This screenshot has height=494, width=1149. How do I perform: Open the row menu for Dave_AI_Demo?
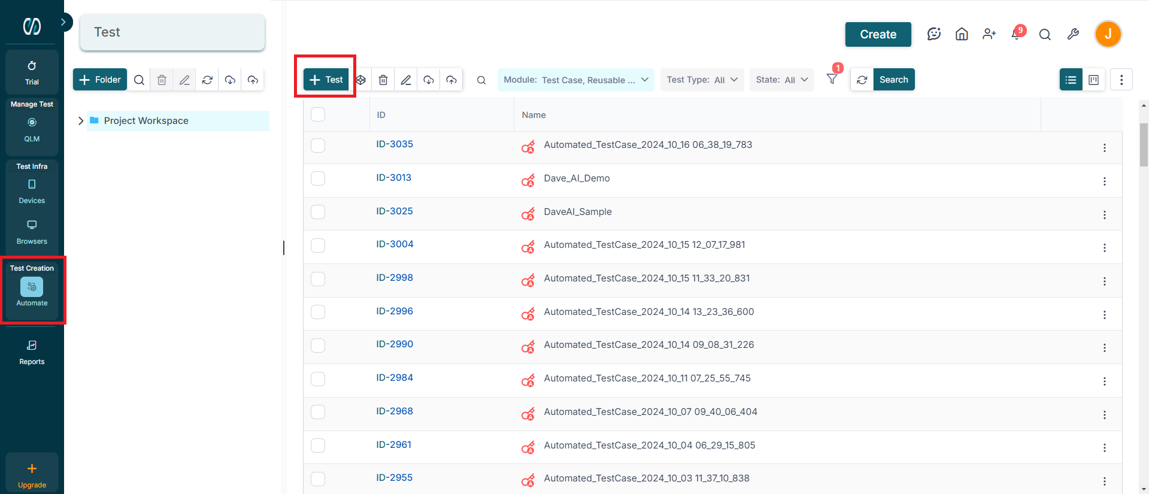click(1105, 181)
